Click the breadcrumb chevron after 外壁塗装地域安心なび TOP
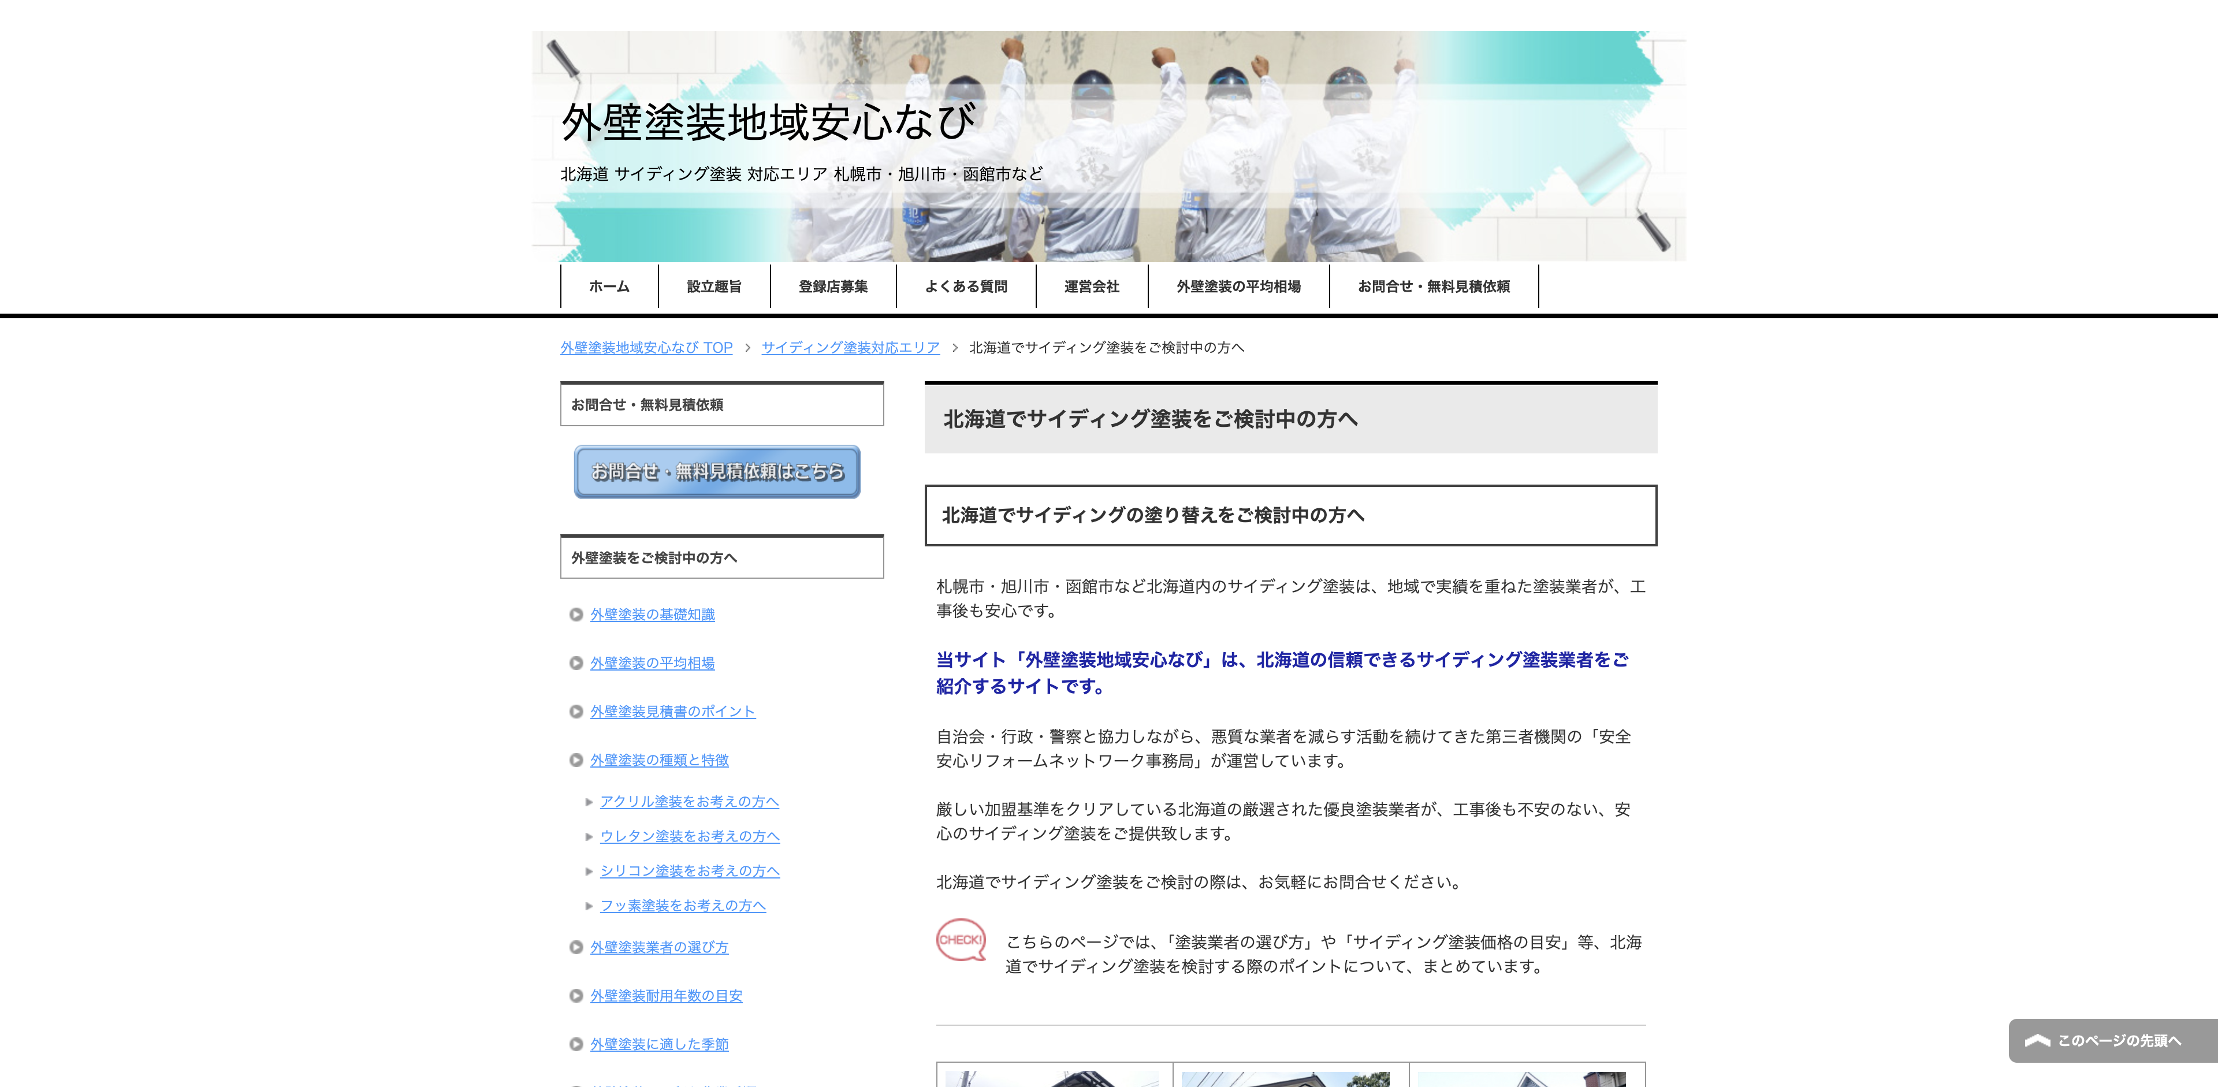2218x1087 pixels. (x=747, y=348)
